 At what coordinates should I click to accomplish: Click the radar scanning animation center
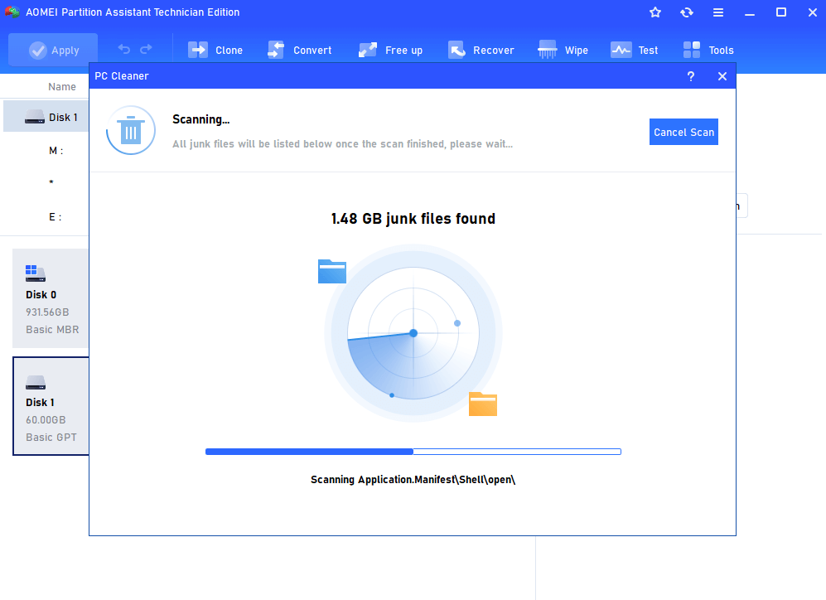pyautogui.click(x=413, y=333)
